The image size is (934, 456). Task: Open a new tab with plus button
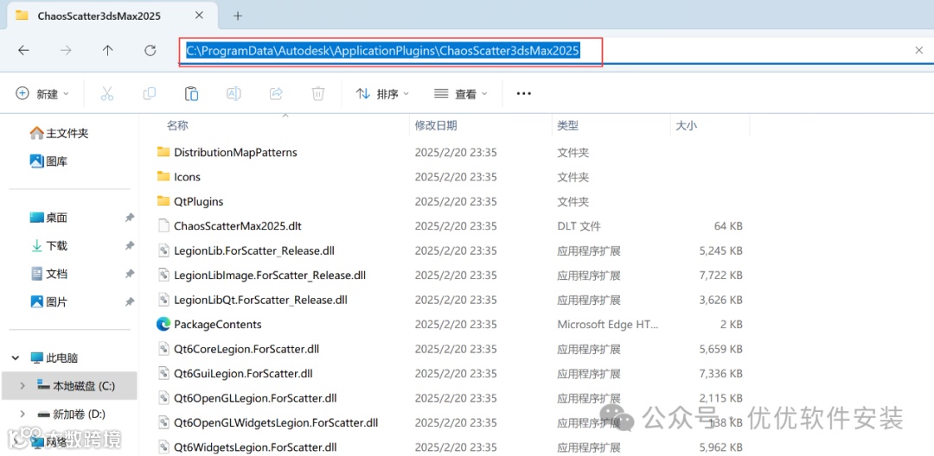(238, 16)
